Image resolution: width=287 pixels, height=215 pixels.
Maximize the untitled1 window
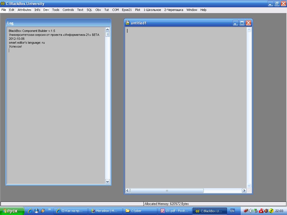242,23
